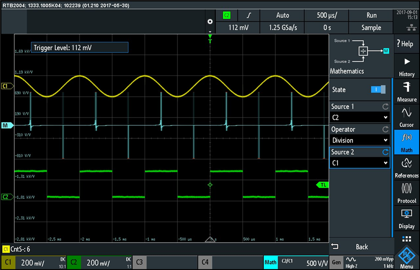The width and height of the screenshot is (420, 270).
Task: Open the Measure menu
Action: point(406,91)
